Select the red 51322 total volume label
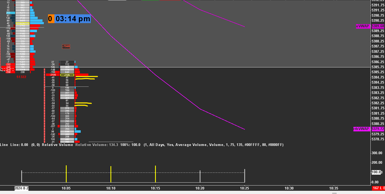The image size is (385, 194). coord(21,77)
